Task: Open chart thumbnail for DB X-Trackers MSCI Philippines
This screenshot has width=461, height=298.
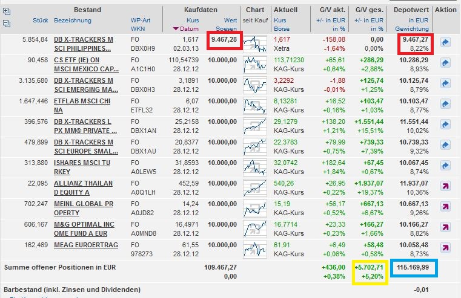Action: tap(255, 44)
